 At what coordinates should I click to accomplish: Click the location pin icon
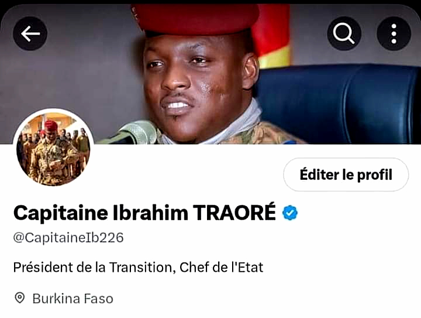(x=20, y=298)
